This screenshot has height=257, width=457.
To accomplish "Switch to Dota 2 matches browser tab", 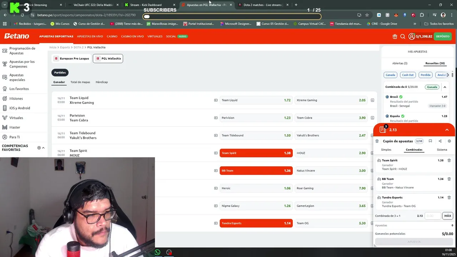I will pyautogui.click(x=263, y=5).
